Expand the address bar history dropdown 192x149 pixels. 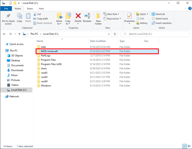point(109,34)
